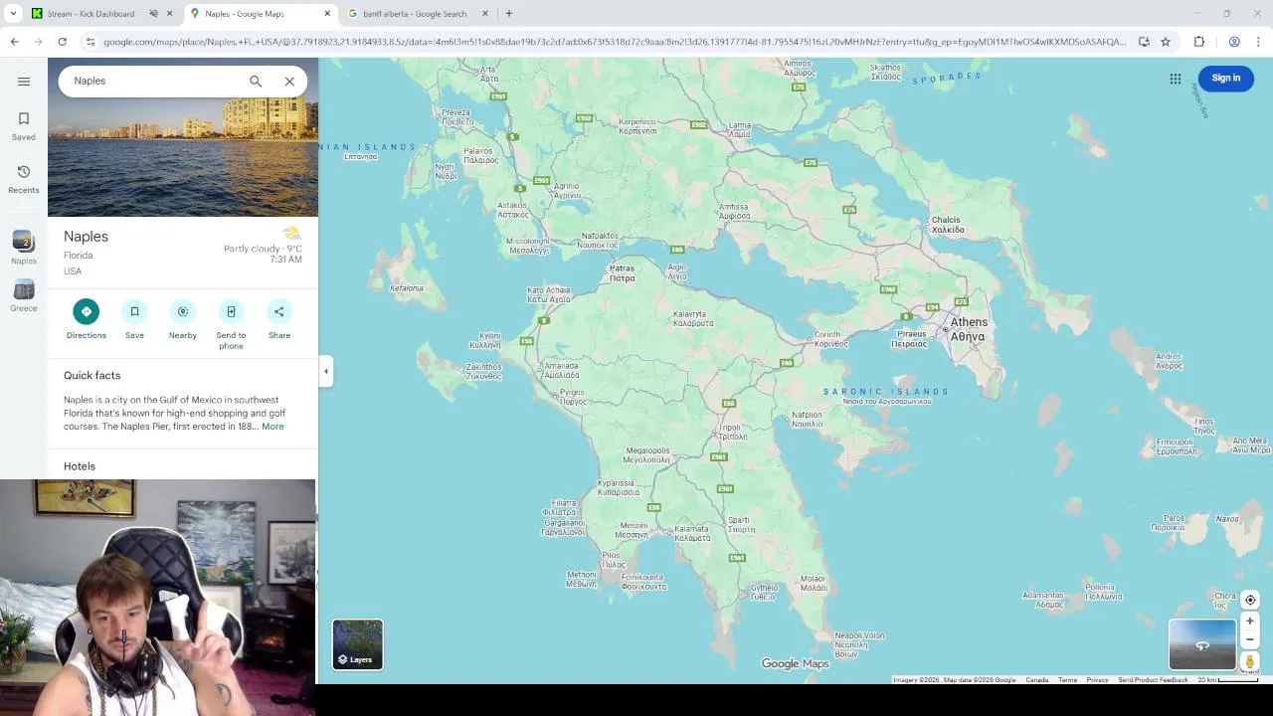Show your location on map
The width and height of the screenshot is (1273, 716).
pos(1250,600)
